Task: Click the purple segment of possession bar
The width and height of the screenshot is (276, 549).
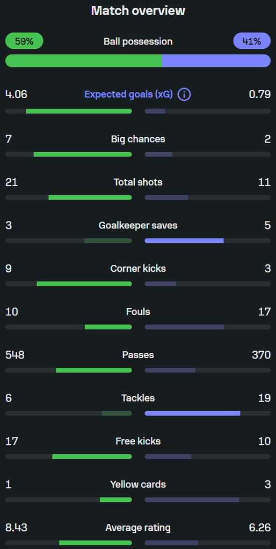Action: (x=216, y=61)
